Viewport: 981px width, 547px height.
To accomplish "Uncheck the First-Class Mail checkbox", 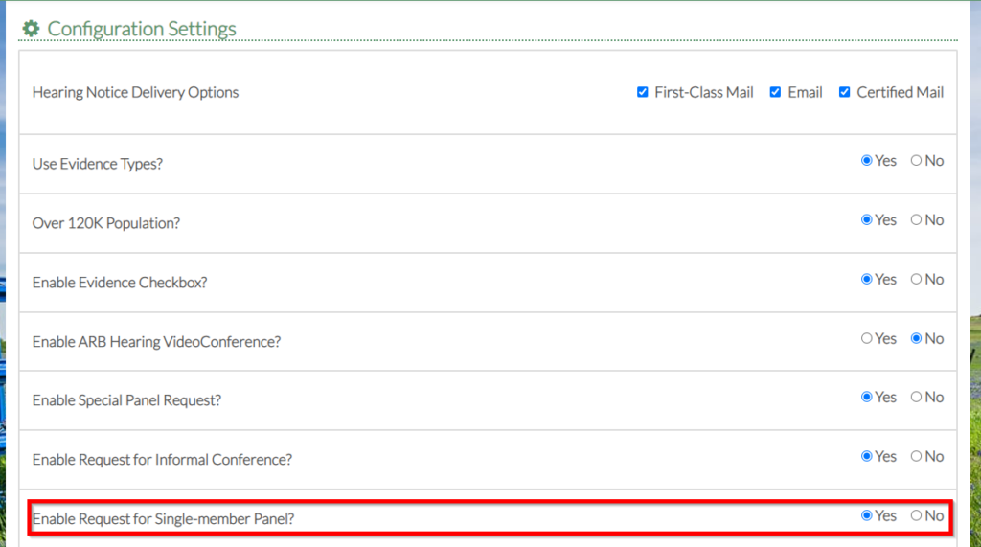I will point(642,93).
